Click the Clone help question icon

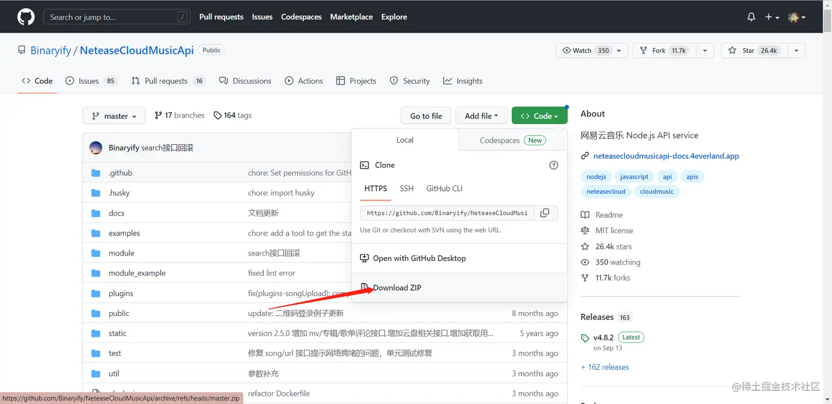[x=554, y=165]
